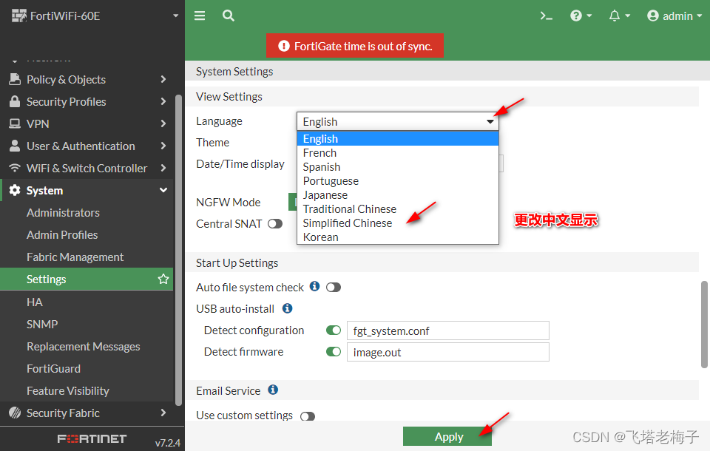
Task: Select Korean in the language list
Action: click(x=398, y=237)
